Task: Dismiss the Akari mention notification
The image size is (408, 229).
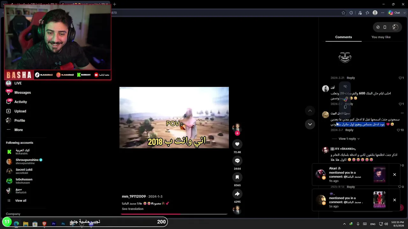Action: 395,175
